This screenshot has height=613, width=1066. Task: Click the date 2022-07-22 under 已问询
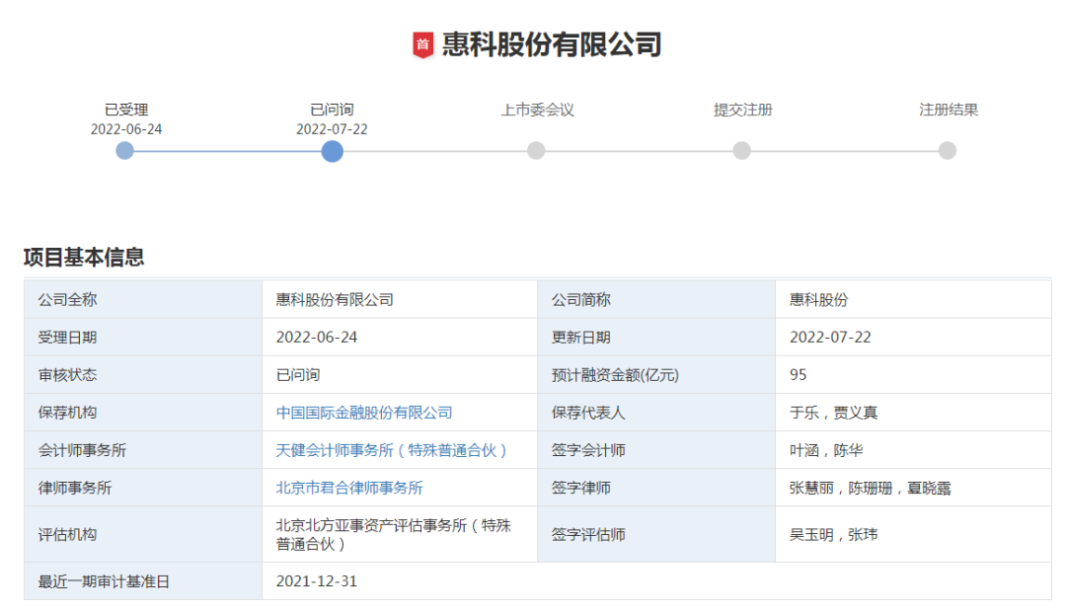tap(332, 129)
